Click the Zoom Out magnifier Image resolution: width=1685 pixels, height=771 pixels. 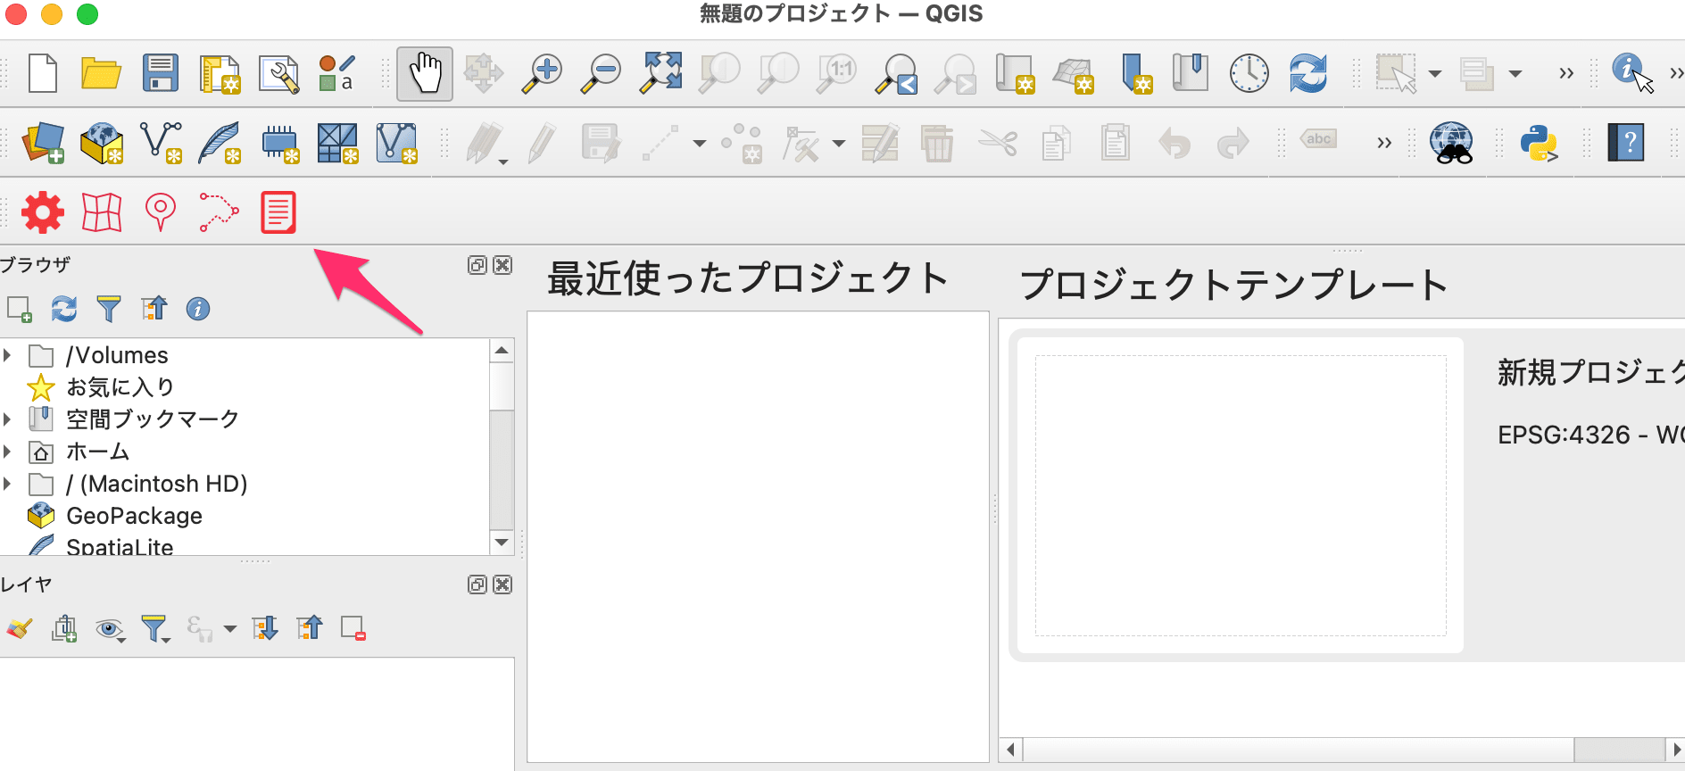point(602,73)
